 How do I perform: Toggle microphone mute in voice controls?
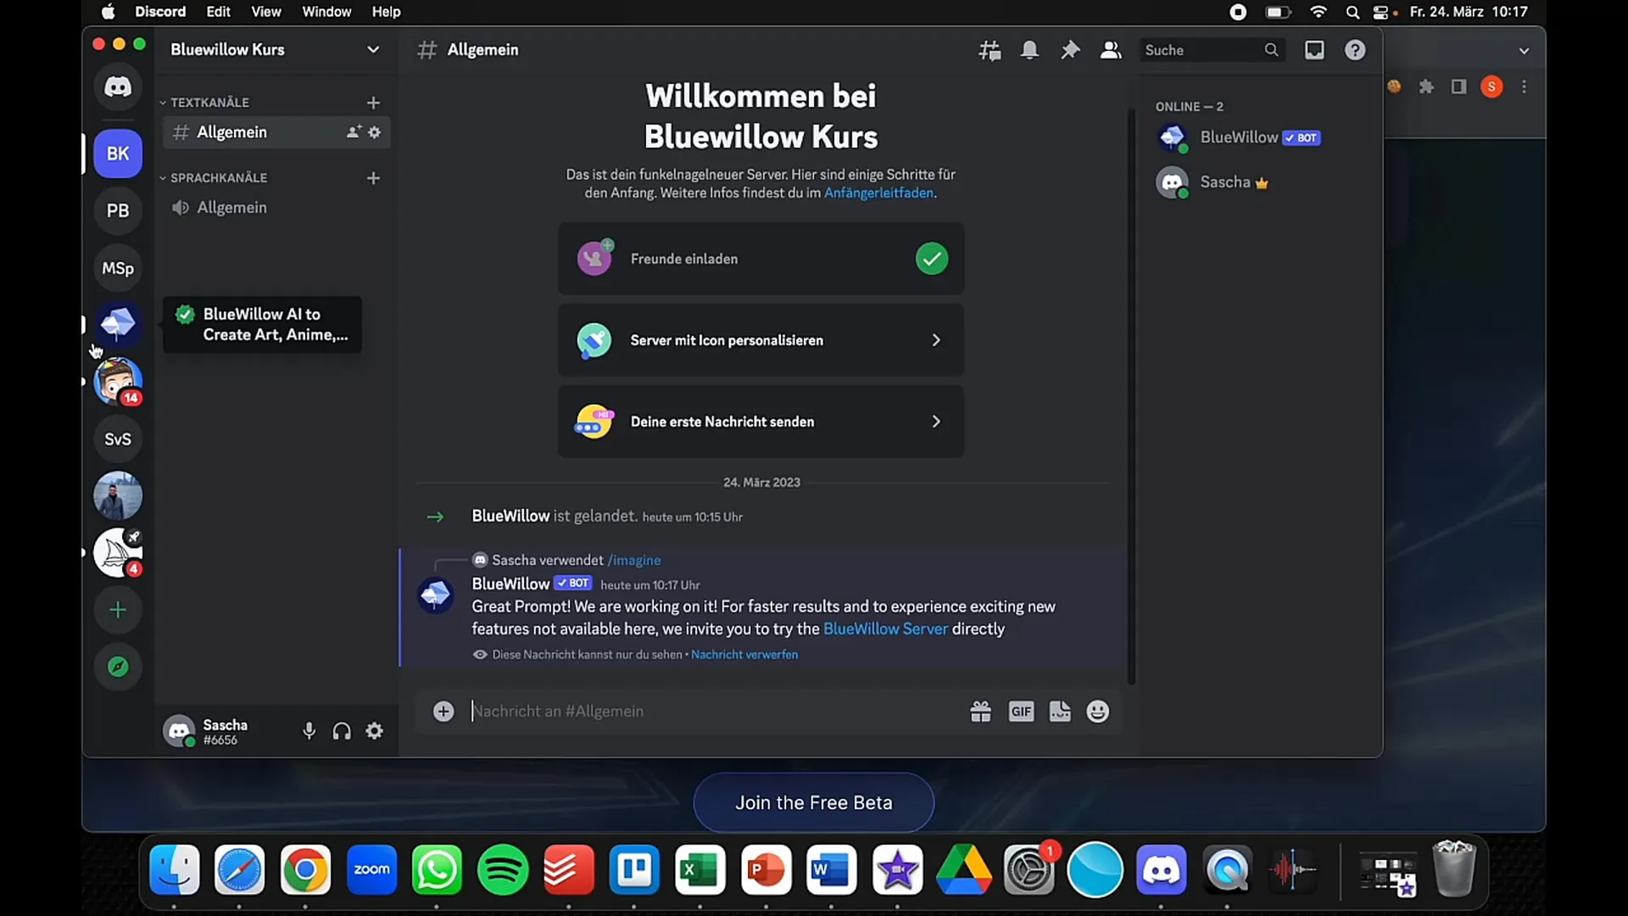[x=309, y=730]
